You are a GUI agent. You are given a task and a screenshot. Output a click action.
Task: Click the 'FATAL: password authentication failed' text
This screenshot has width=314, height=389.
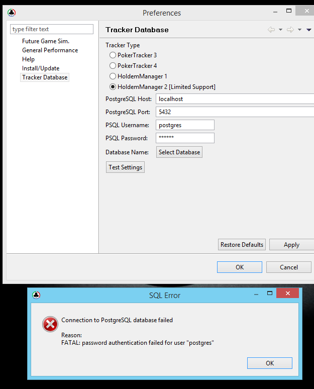[138, 343]
